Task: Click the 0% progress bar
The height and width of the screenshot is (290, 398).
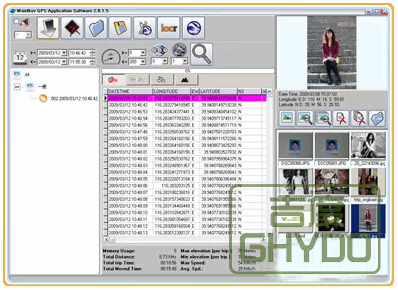Action: [x=188, y=71]
